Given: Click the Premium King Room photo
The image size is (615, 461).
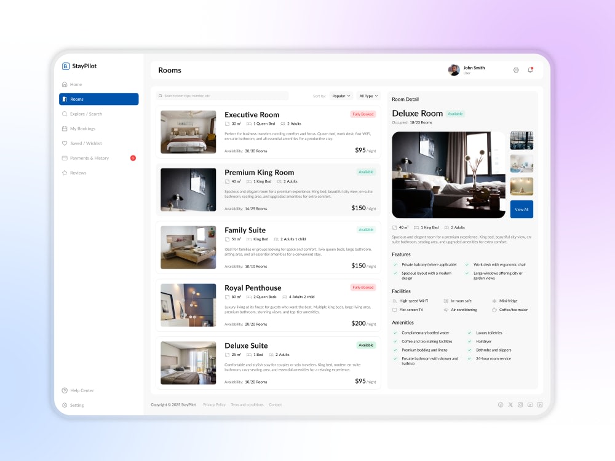Looking at the screenshot, I should click(188, 190).
